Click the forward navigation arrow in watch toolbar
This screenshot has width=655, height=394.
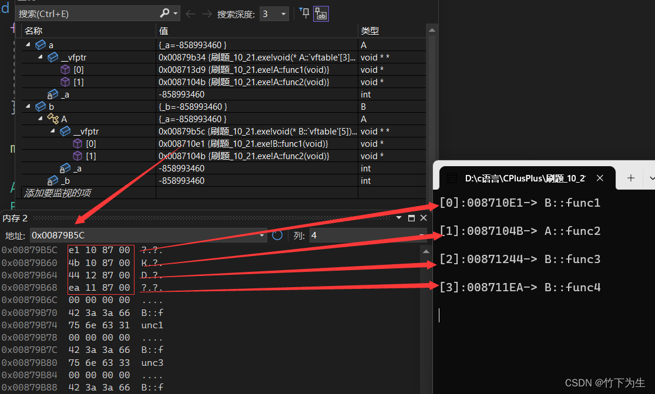[x=207, y=14]
